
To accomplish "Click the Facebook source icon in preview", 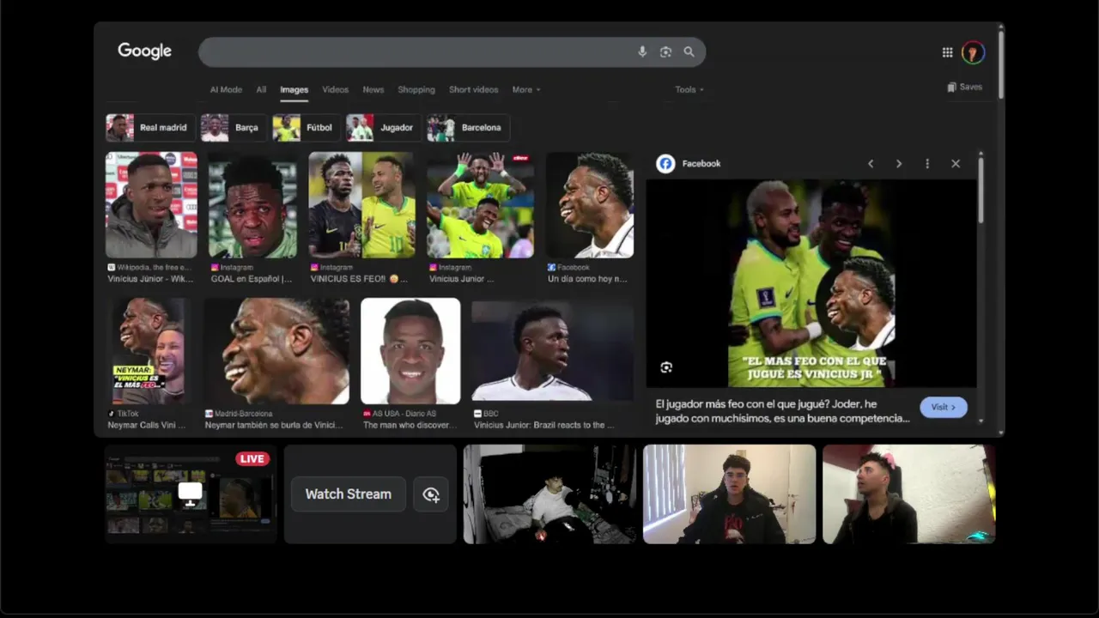I will click(x=665, y=164).
